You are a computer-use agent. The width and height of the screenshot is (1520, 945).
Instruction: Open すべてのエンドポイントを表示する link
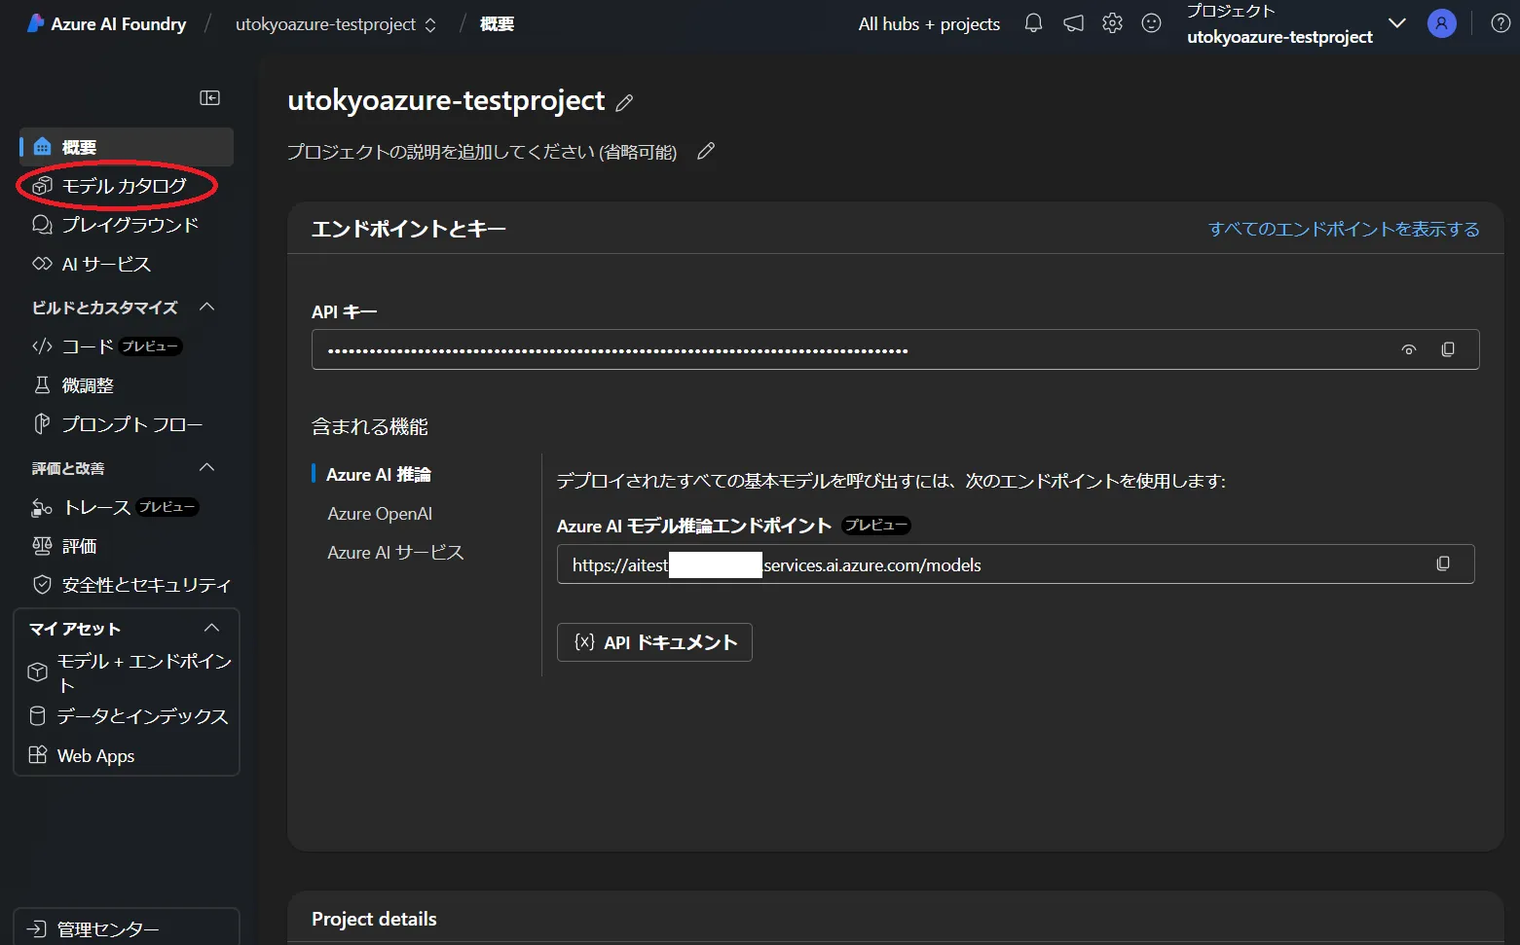1343,229
